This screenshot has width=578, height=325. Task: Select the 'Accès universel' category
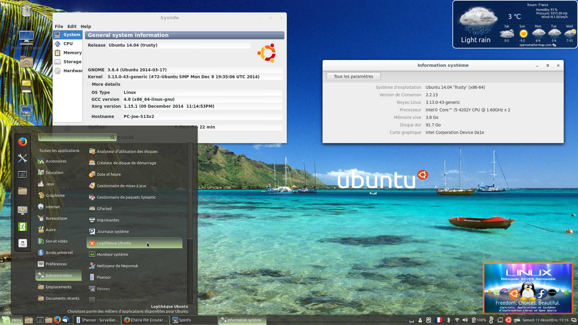59,253
